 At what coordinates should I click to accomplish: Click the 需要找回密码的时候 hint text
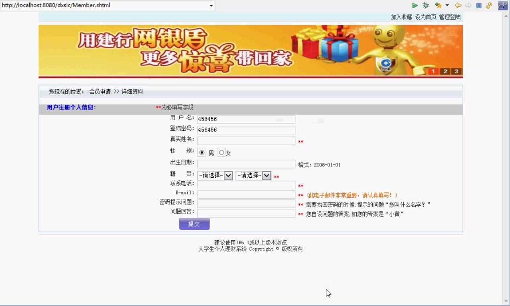[x=368, y=205]
